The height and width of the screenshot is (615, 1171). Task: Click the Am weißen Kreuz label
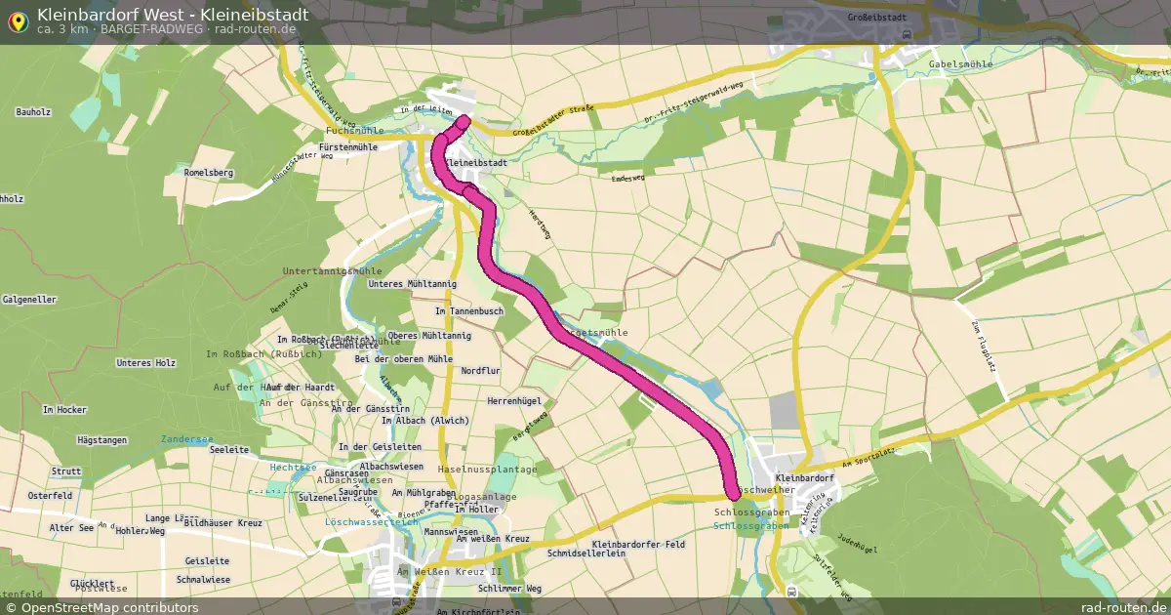(x=492, y=539)
